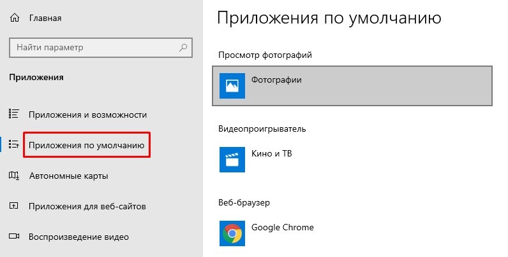The height and width of the screenshot is (257, 508).
Task: Click the Приложения по умолчанию page heading
Action: [329, 18]
